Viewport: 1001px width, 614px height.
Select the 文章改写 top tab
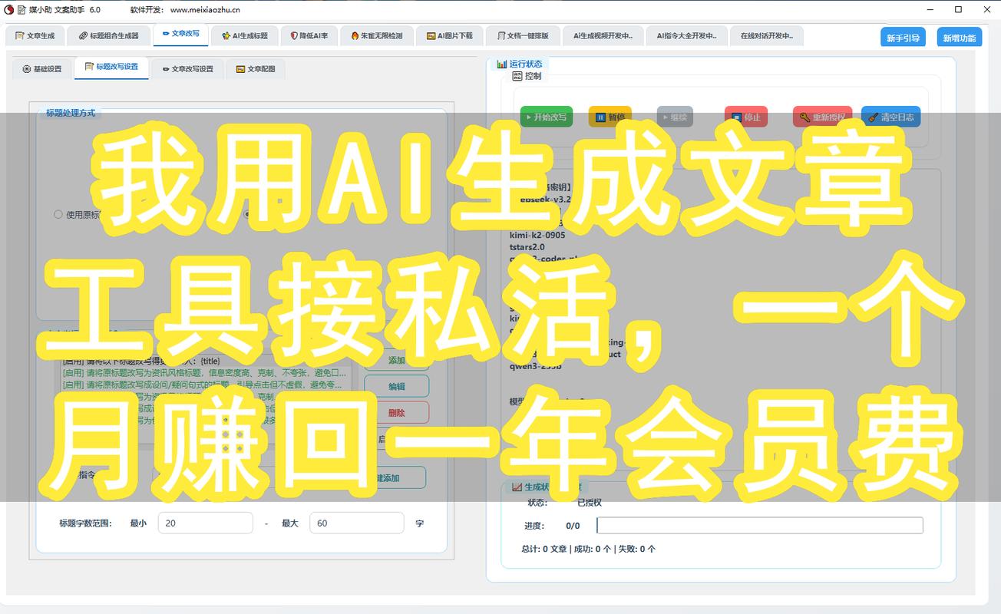click(180, 35)
